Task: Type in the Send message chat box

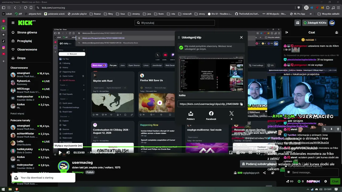Action: pyautogui.click(x=312, y=172)
